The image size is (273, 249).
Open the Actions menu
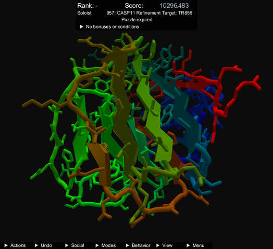15,245
